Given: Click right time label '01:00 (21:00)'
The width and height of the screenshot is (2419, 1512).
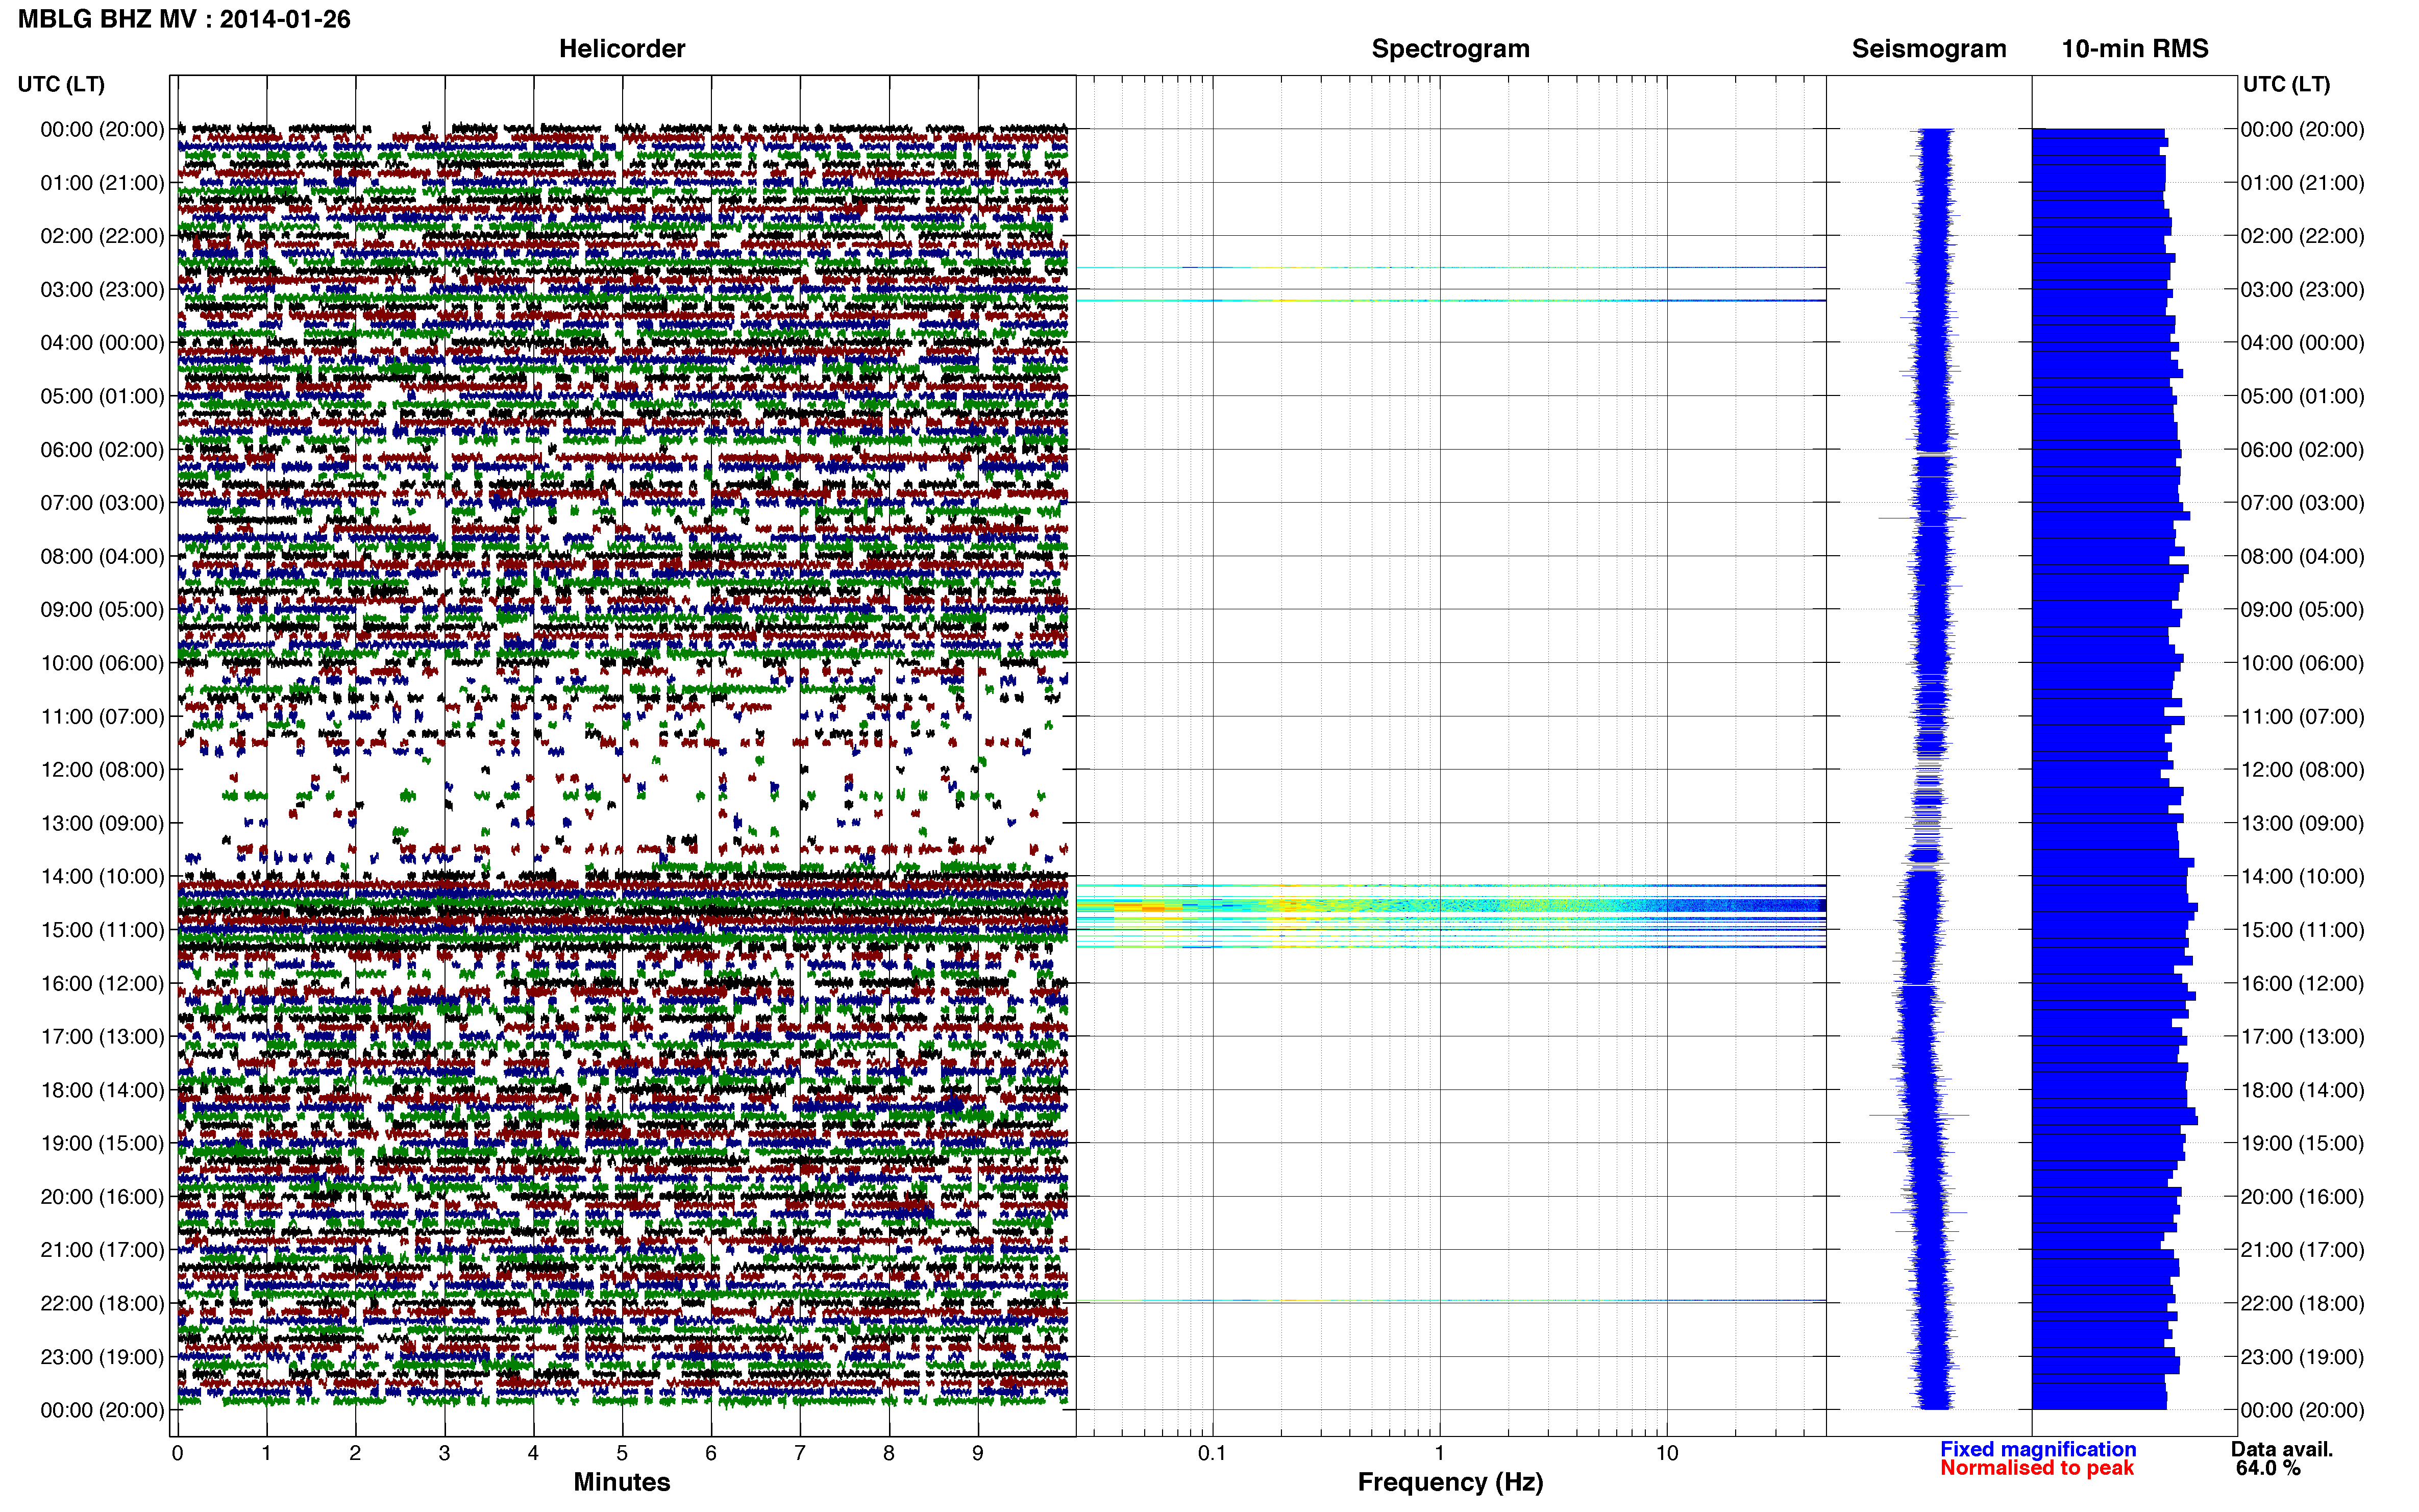Looking at the screenshot, I should (x=2302, y=183).
